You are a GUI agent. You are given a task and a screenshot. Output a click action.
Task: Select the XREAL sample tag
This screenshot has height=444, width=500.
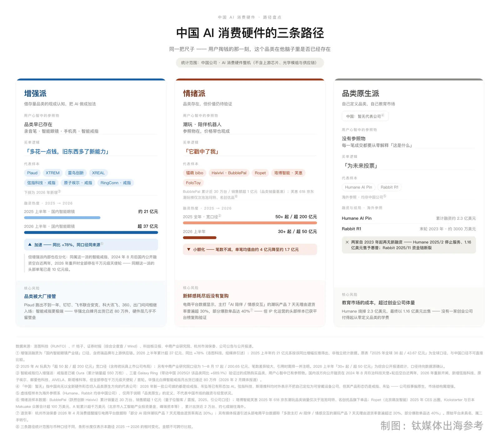tap(98, 173)
